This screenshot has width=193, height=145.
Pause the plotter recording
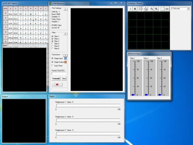point(135,9)
